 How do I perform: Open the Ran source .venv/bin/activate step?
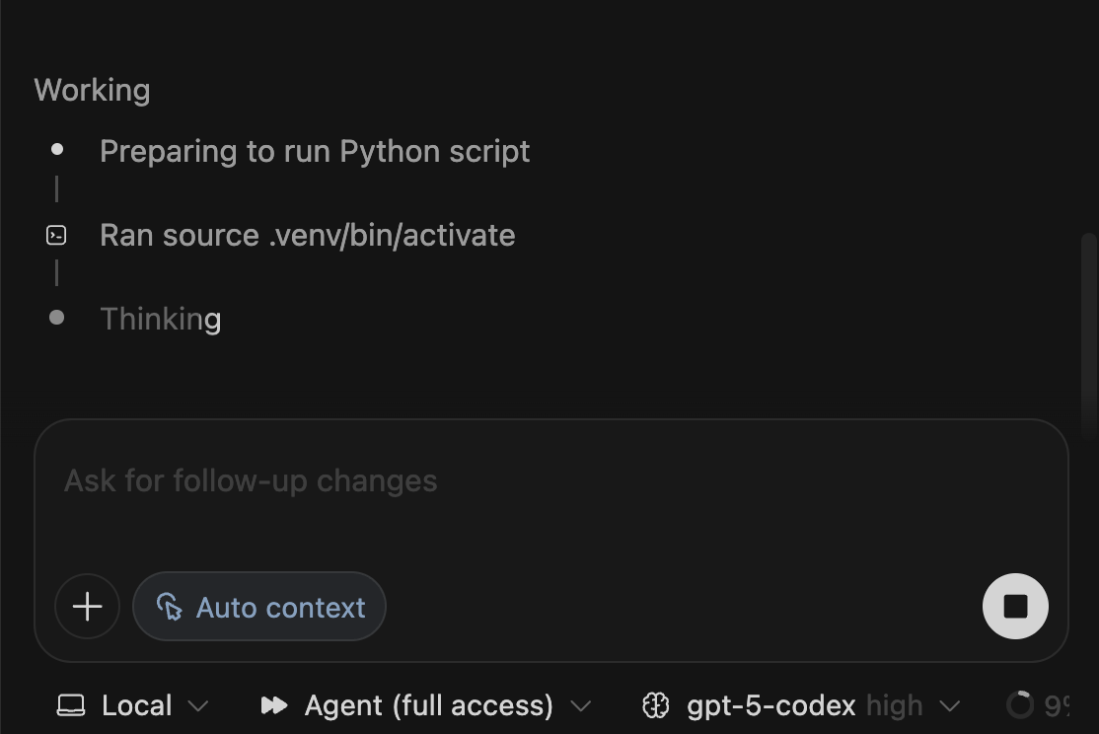coord(307,235)
